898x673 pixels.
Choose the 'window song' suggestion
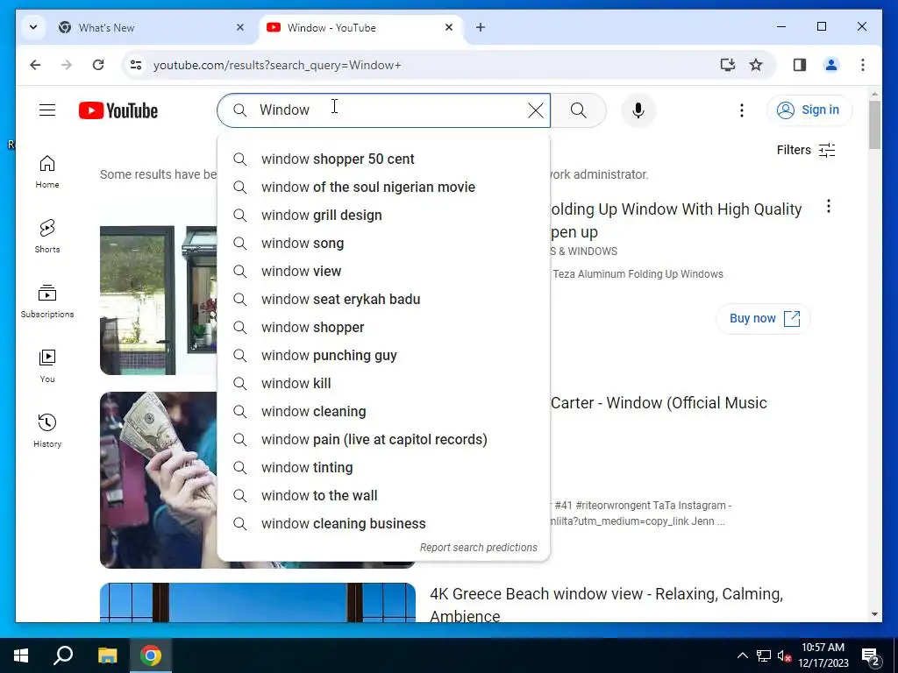(x=384, y=244)
